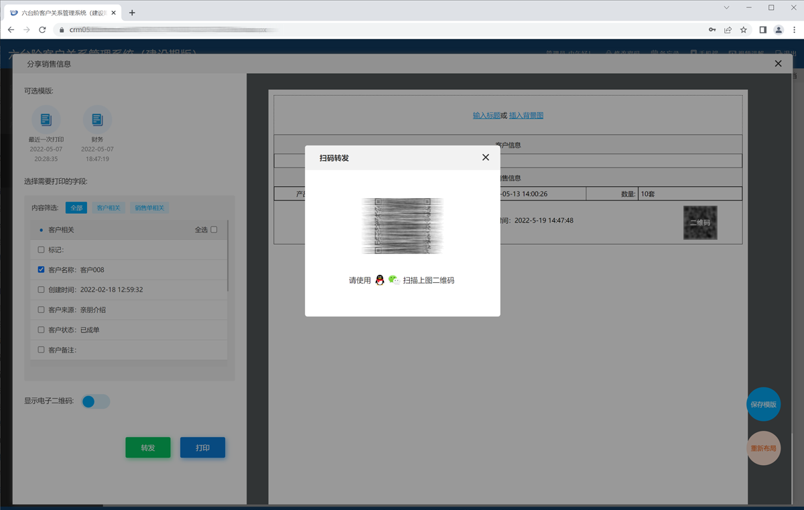
Task: Click the blue 打印 button
Action: click(x=202, y=448)
